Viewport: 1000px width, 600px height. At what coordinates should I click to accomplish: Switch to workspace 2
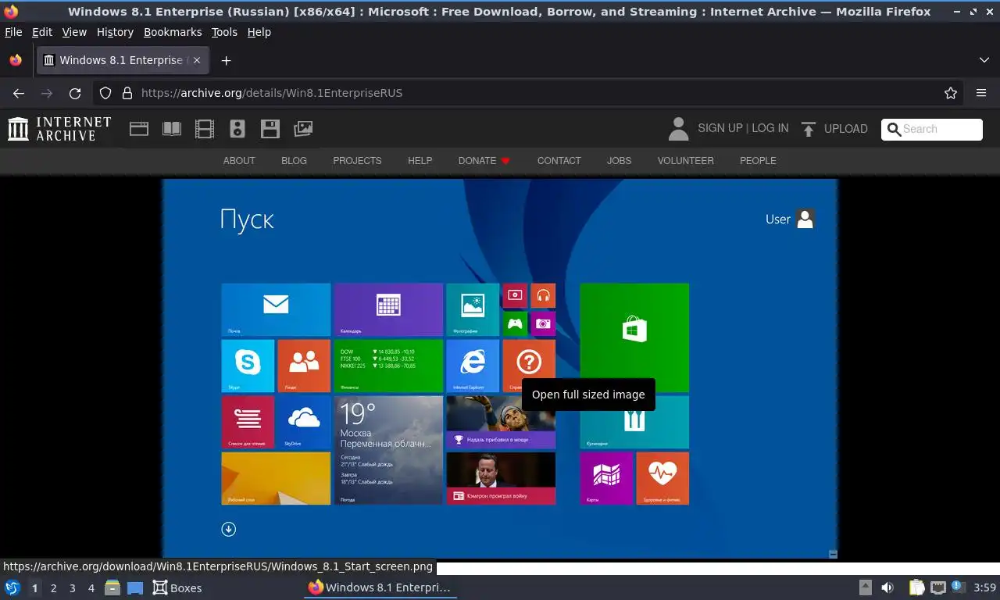click(54, 588)
